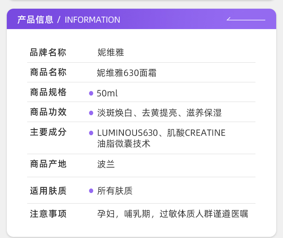Select the 油脂微囊技术 ingredient line

[124, 144]
